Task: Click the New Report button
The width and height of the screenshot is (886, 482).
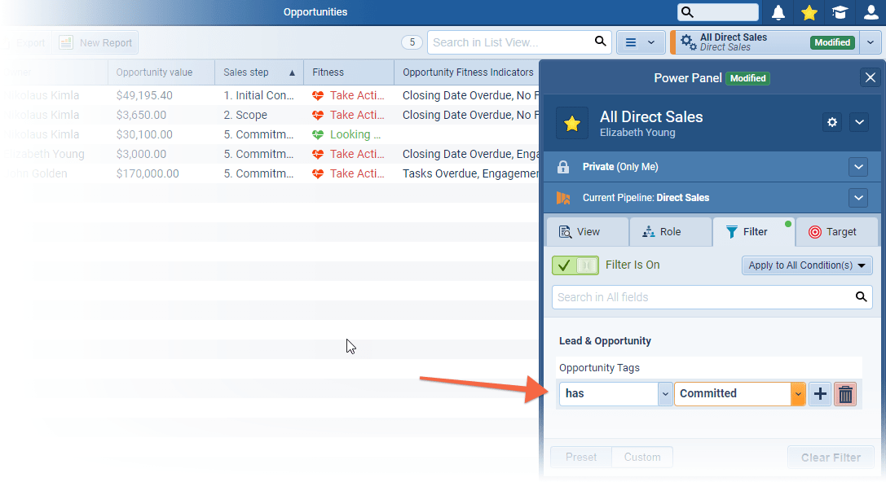Action: click(x=96, y=42)
